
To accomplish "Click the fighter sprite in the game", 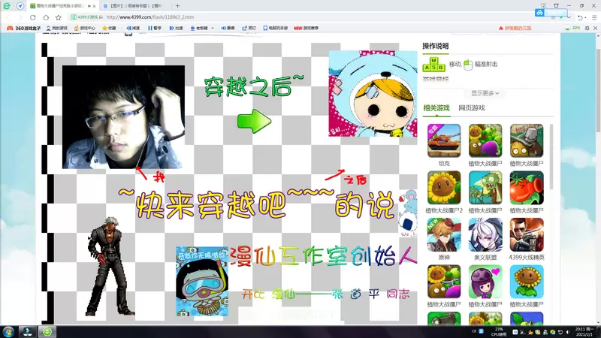I will (x=109, y=267).
